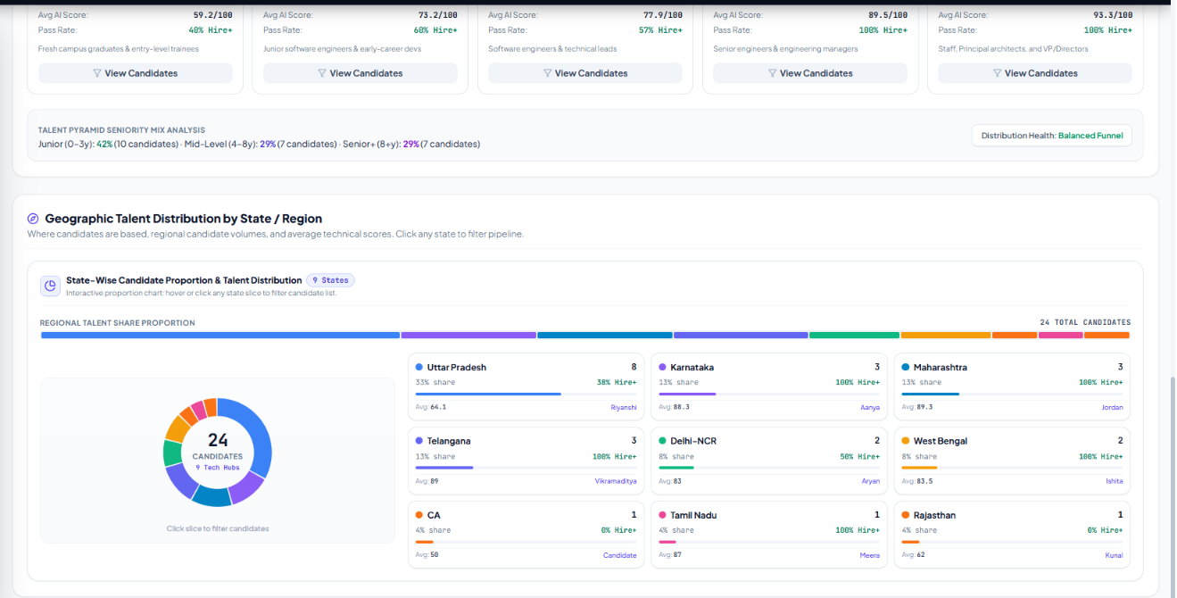The width and height of the screenshot is (1177, 598).
Task: Click the amber dot beside West Bengal
Action: point(905,441)
